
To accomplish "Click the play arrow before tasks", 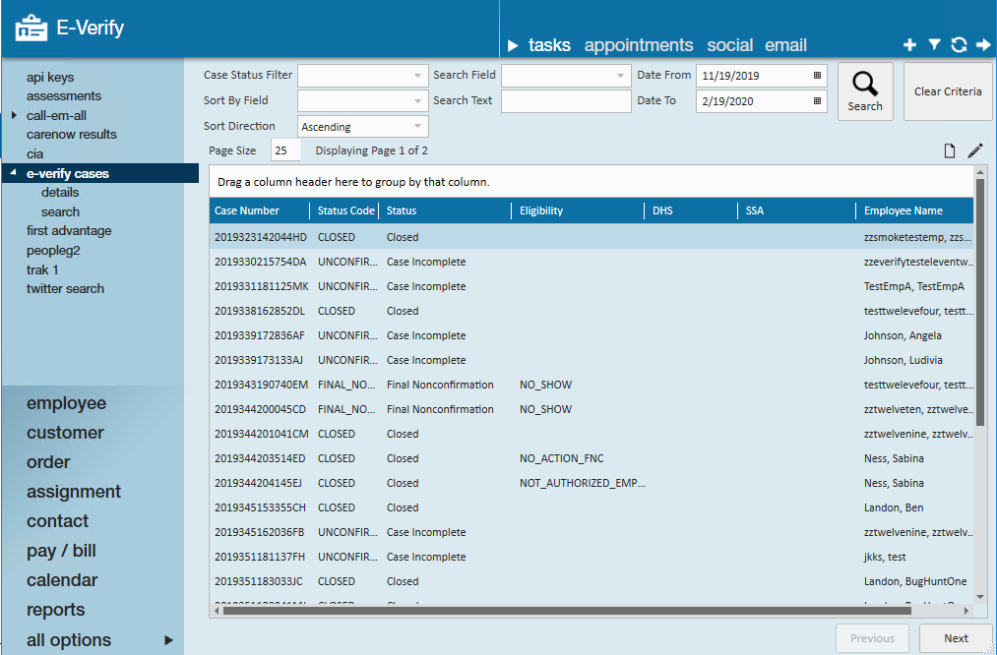I will [513, 46].
